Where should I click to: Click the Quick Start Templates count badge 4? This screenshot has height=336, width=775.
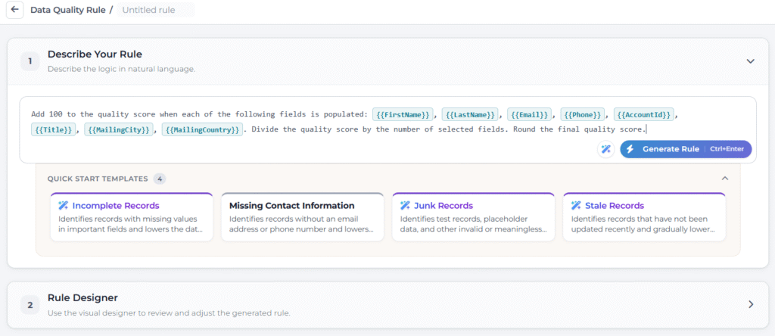(x=159, y=179)
